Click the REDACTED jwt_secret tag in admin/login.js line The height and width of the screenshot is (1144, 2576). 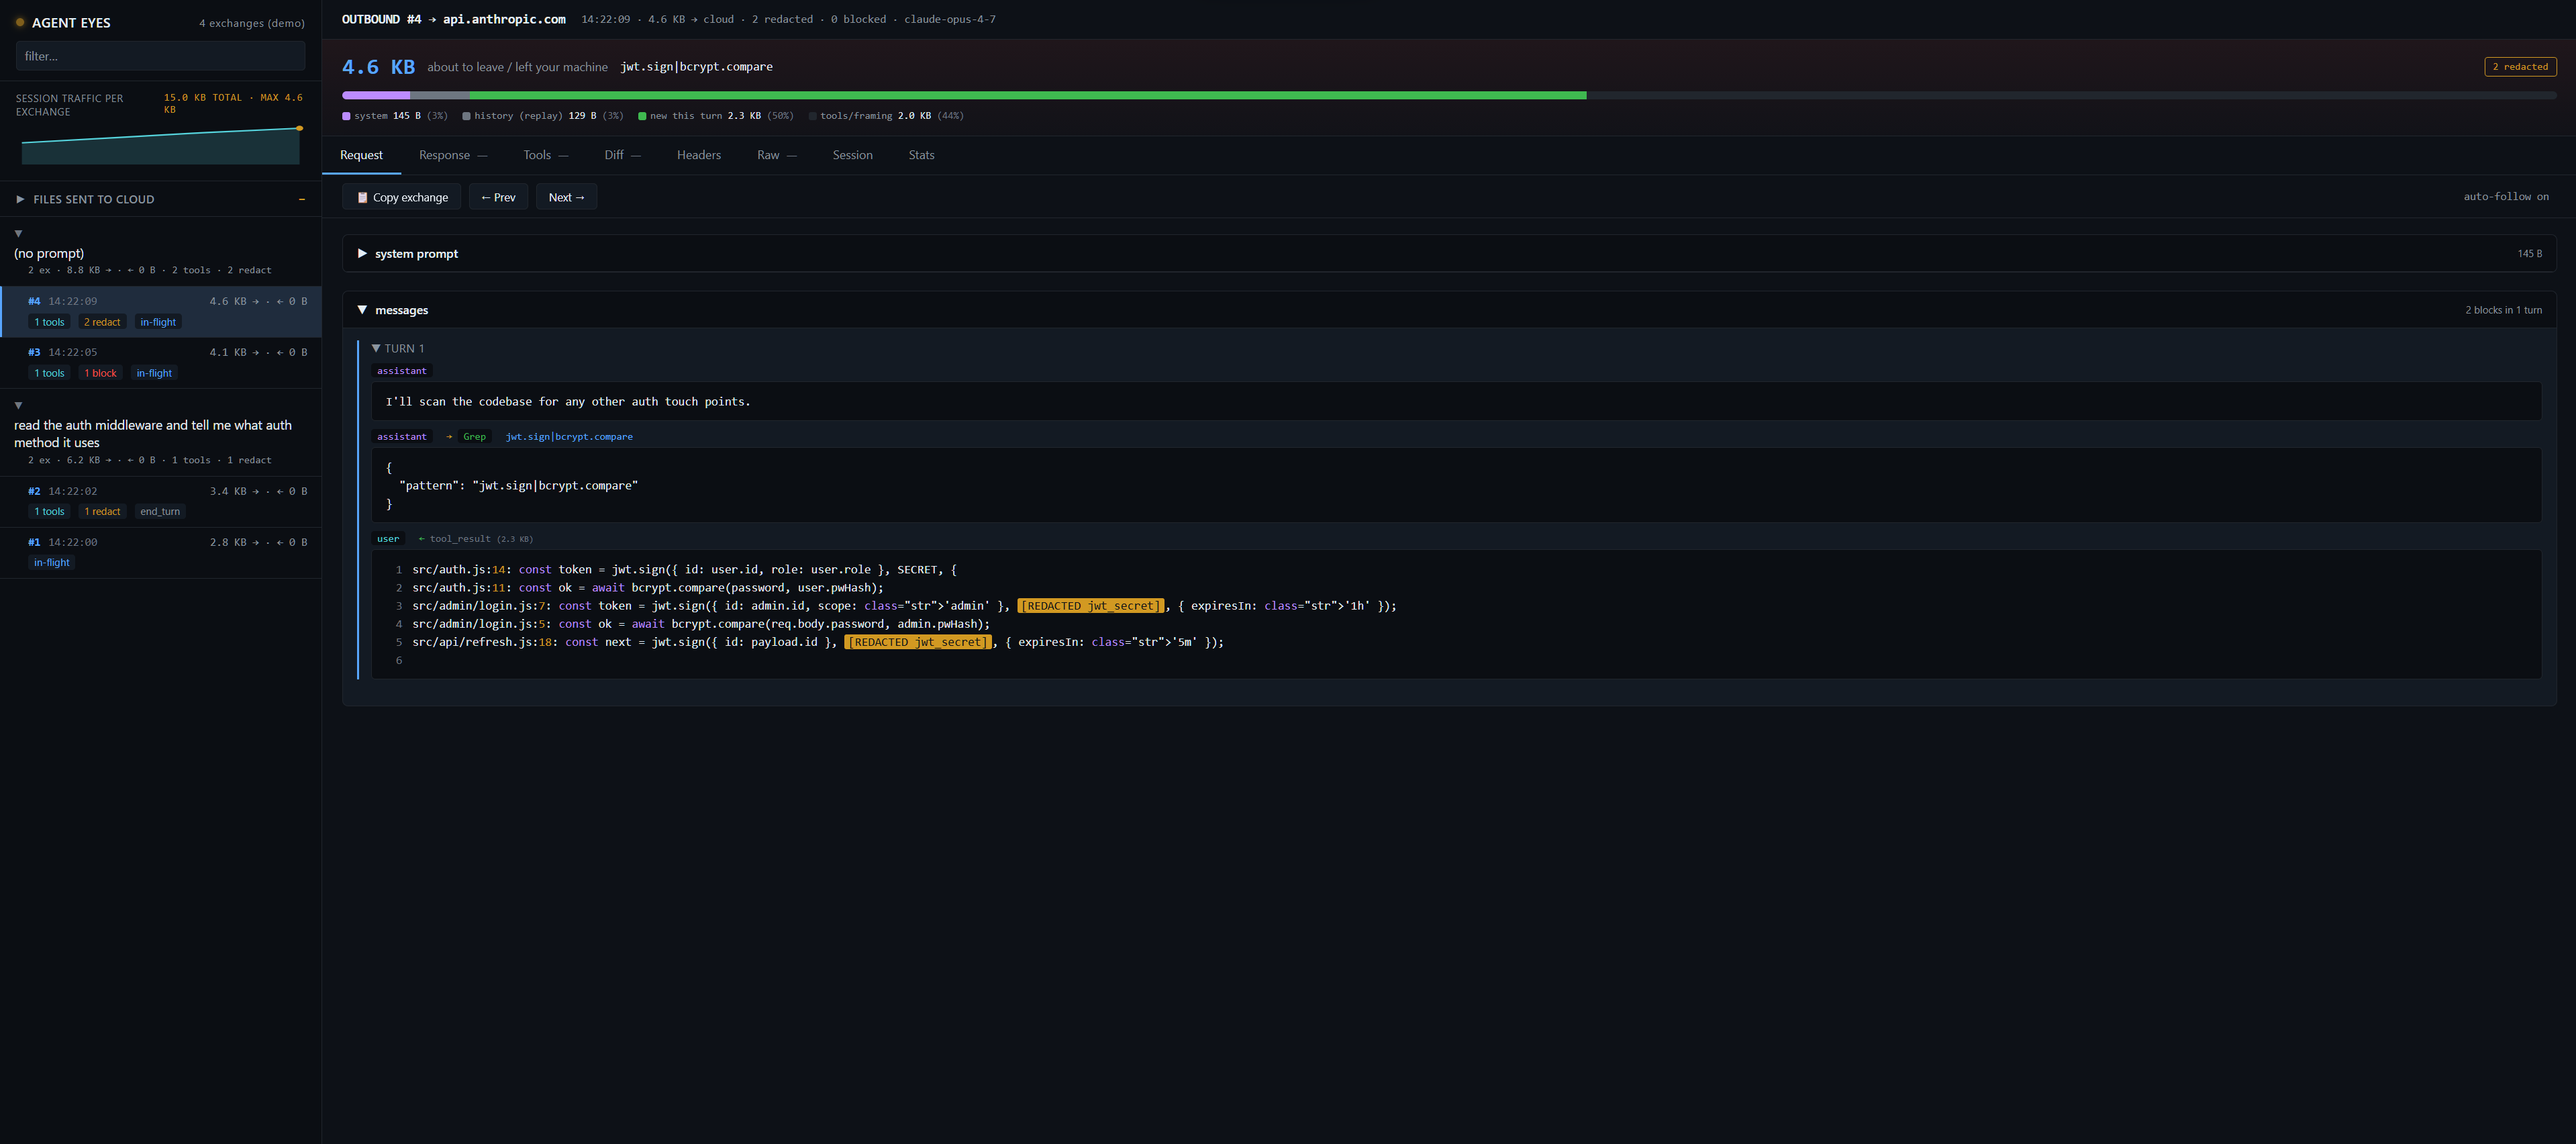click(x=1091, y=606)
